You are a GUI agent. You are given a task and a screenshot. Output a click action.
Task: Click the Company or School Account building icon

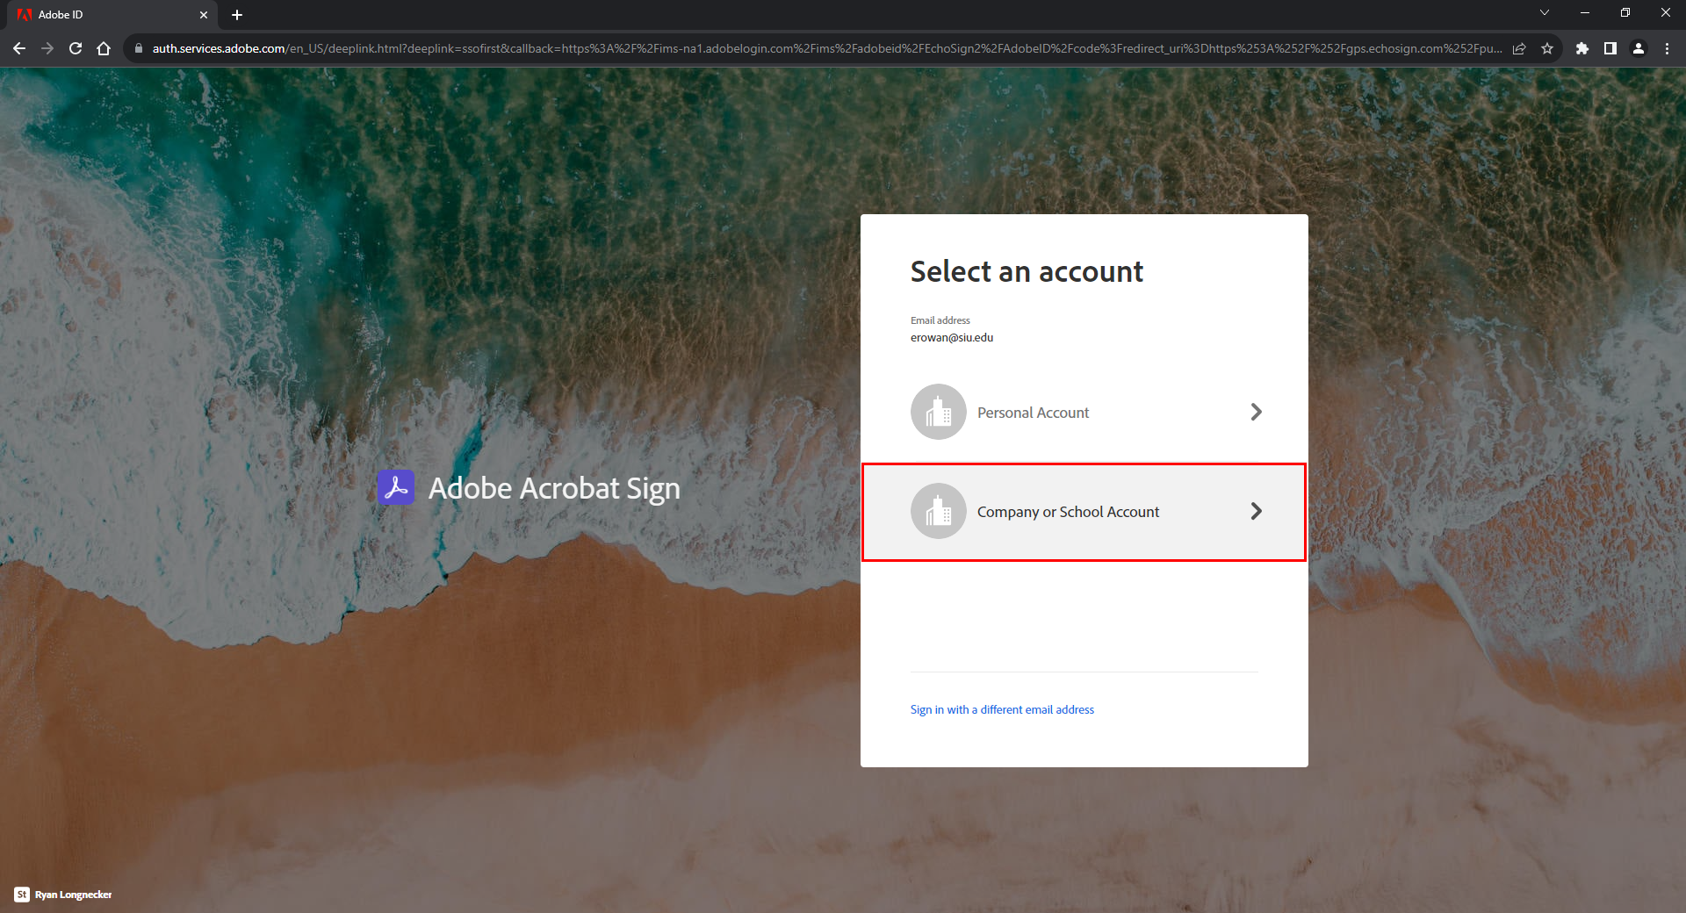point(938,512)
